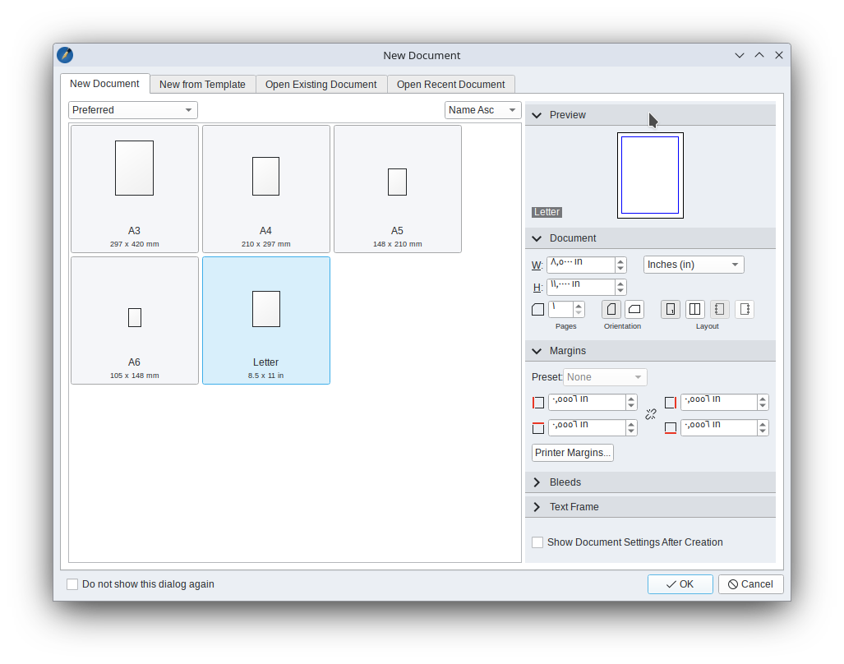Viewport: 844px width, 664px height.
Task: Select the A5 page size thumbnail
Action: pyautogui.click(x=397, y=189)
